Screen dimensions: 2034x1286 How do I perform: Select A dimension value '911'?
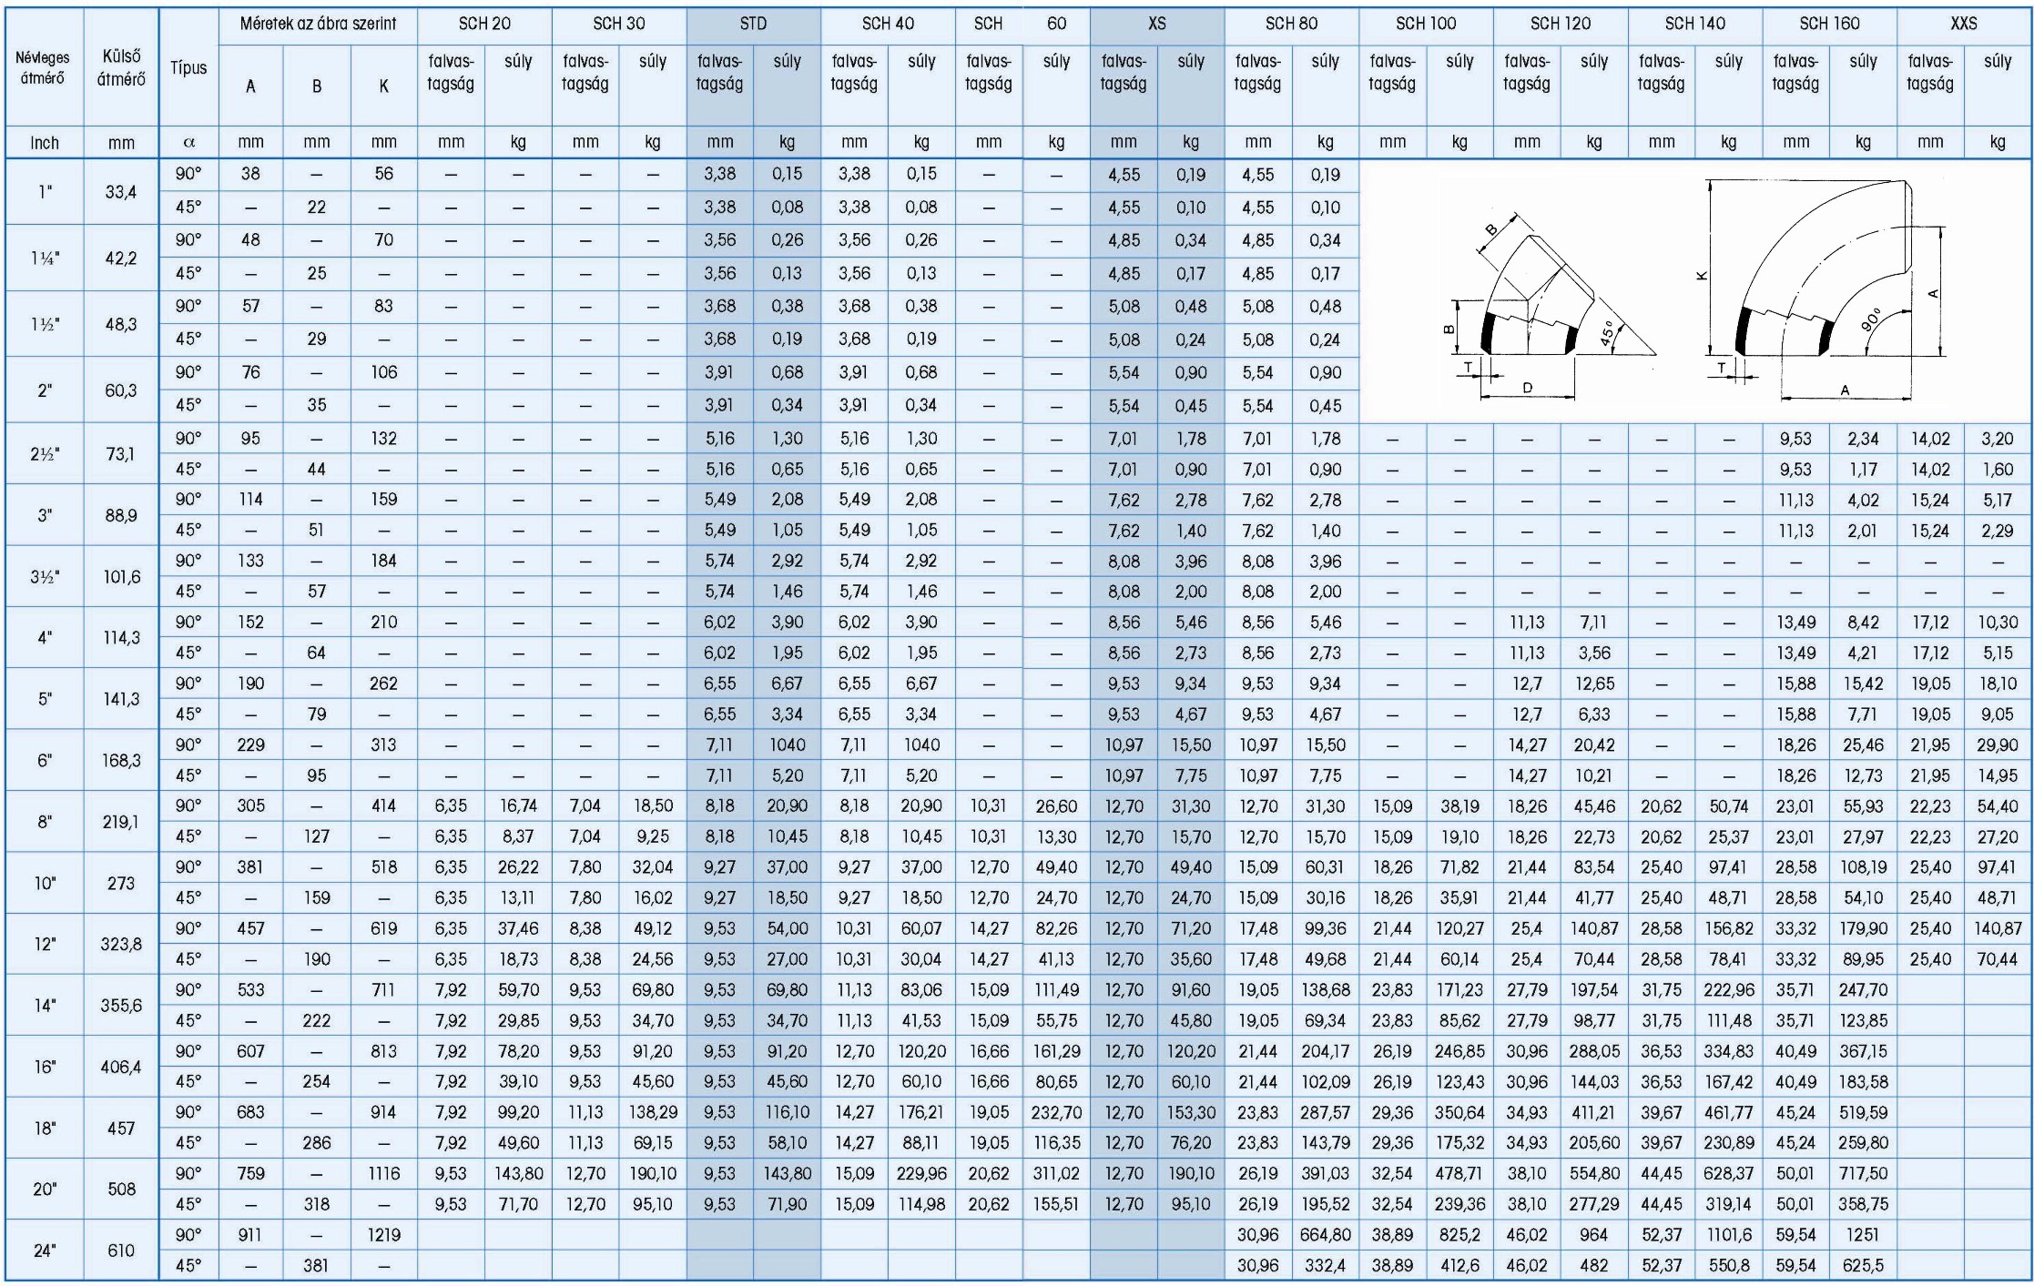tap(250, 1235)
